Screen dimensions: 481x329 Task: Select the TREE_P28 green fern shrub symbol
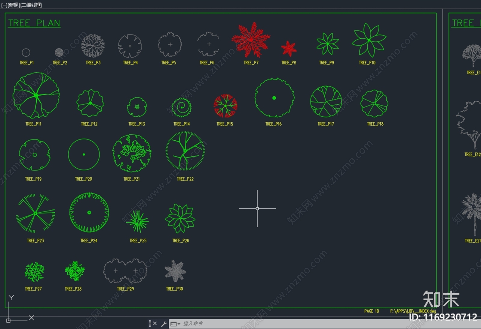tap(75, 271)
